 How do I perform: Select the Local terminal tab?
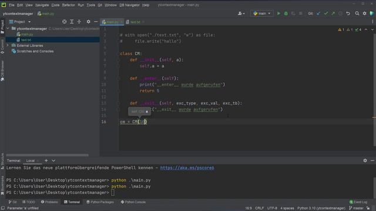[31, 161]
